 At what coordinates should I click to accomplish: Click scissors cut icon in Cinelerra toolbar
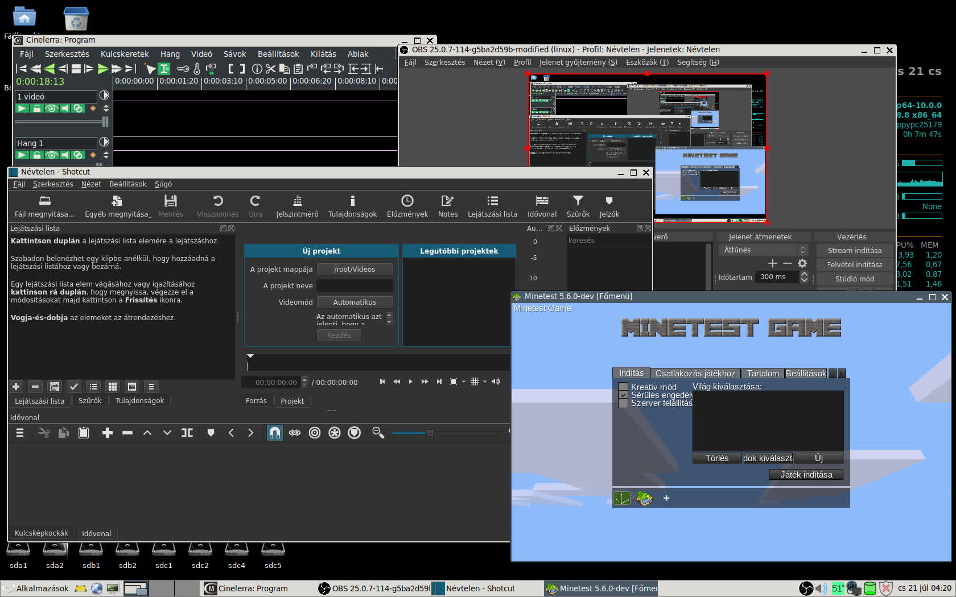click(270, 69)
